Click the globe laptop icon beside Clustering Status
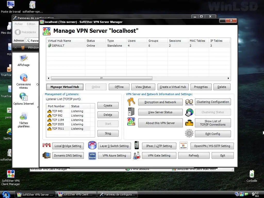 [x=189, y=112]
